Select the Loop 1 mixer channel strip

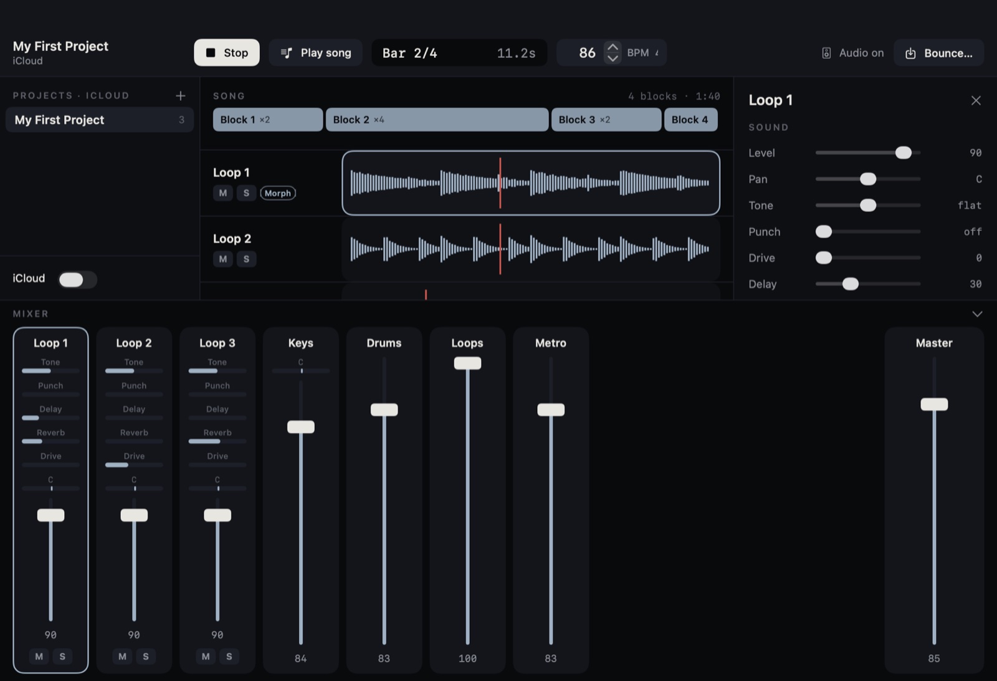click(50, 500)
